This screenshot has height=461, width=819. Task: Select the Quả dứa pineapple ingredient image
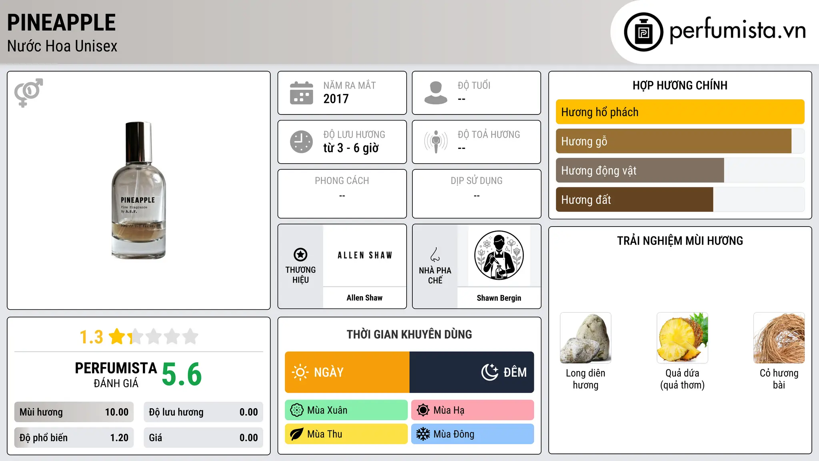[x=682, y=338]
